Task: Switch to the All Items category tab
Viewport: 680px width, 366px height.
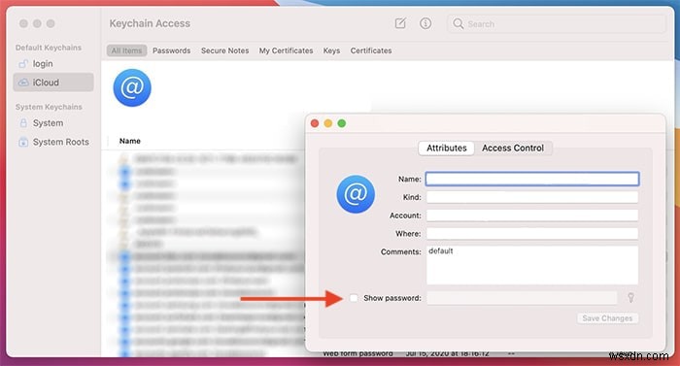Action: [126, 50]
